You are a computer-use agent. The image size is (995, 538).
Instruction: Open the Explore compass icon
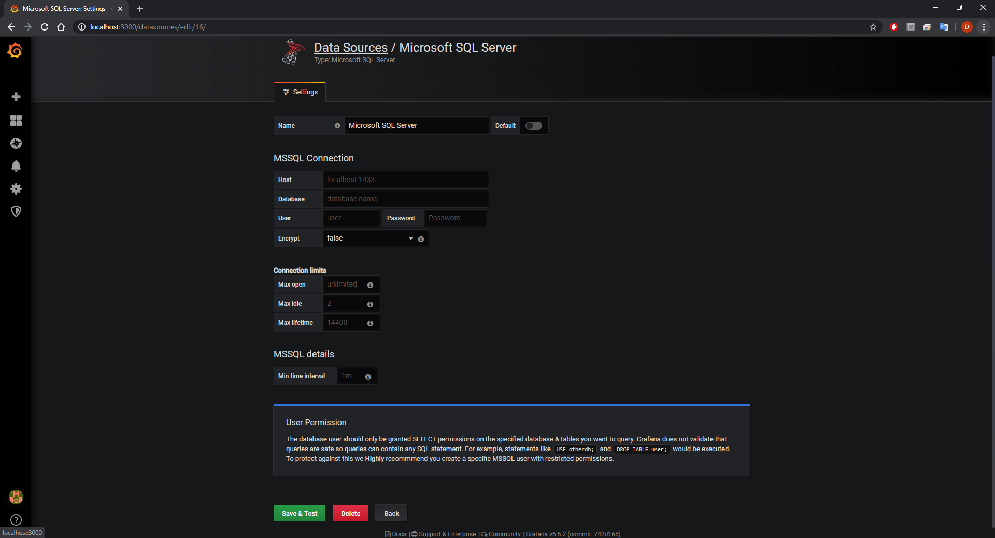(x=16, y=143)
